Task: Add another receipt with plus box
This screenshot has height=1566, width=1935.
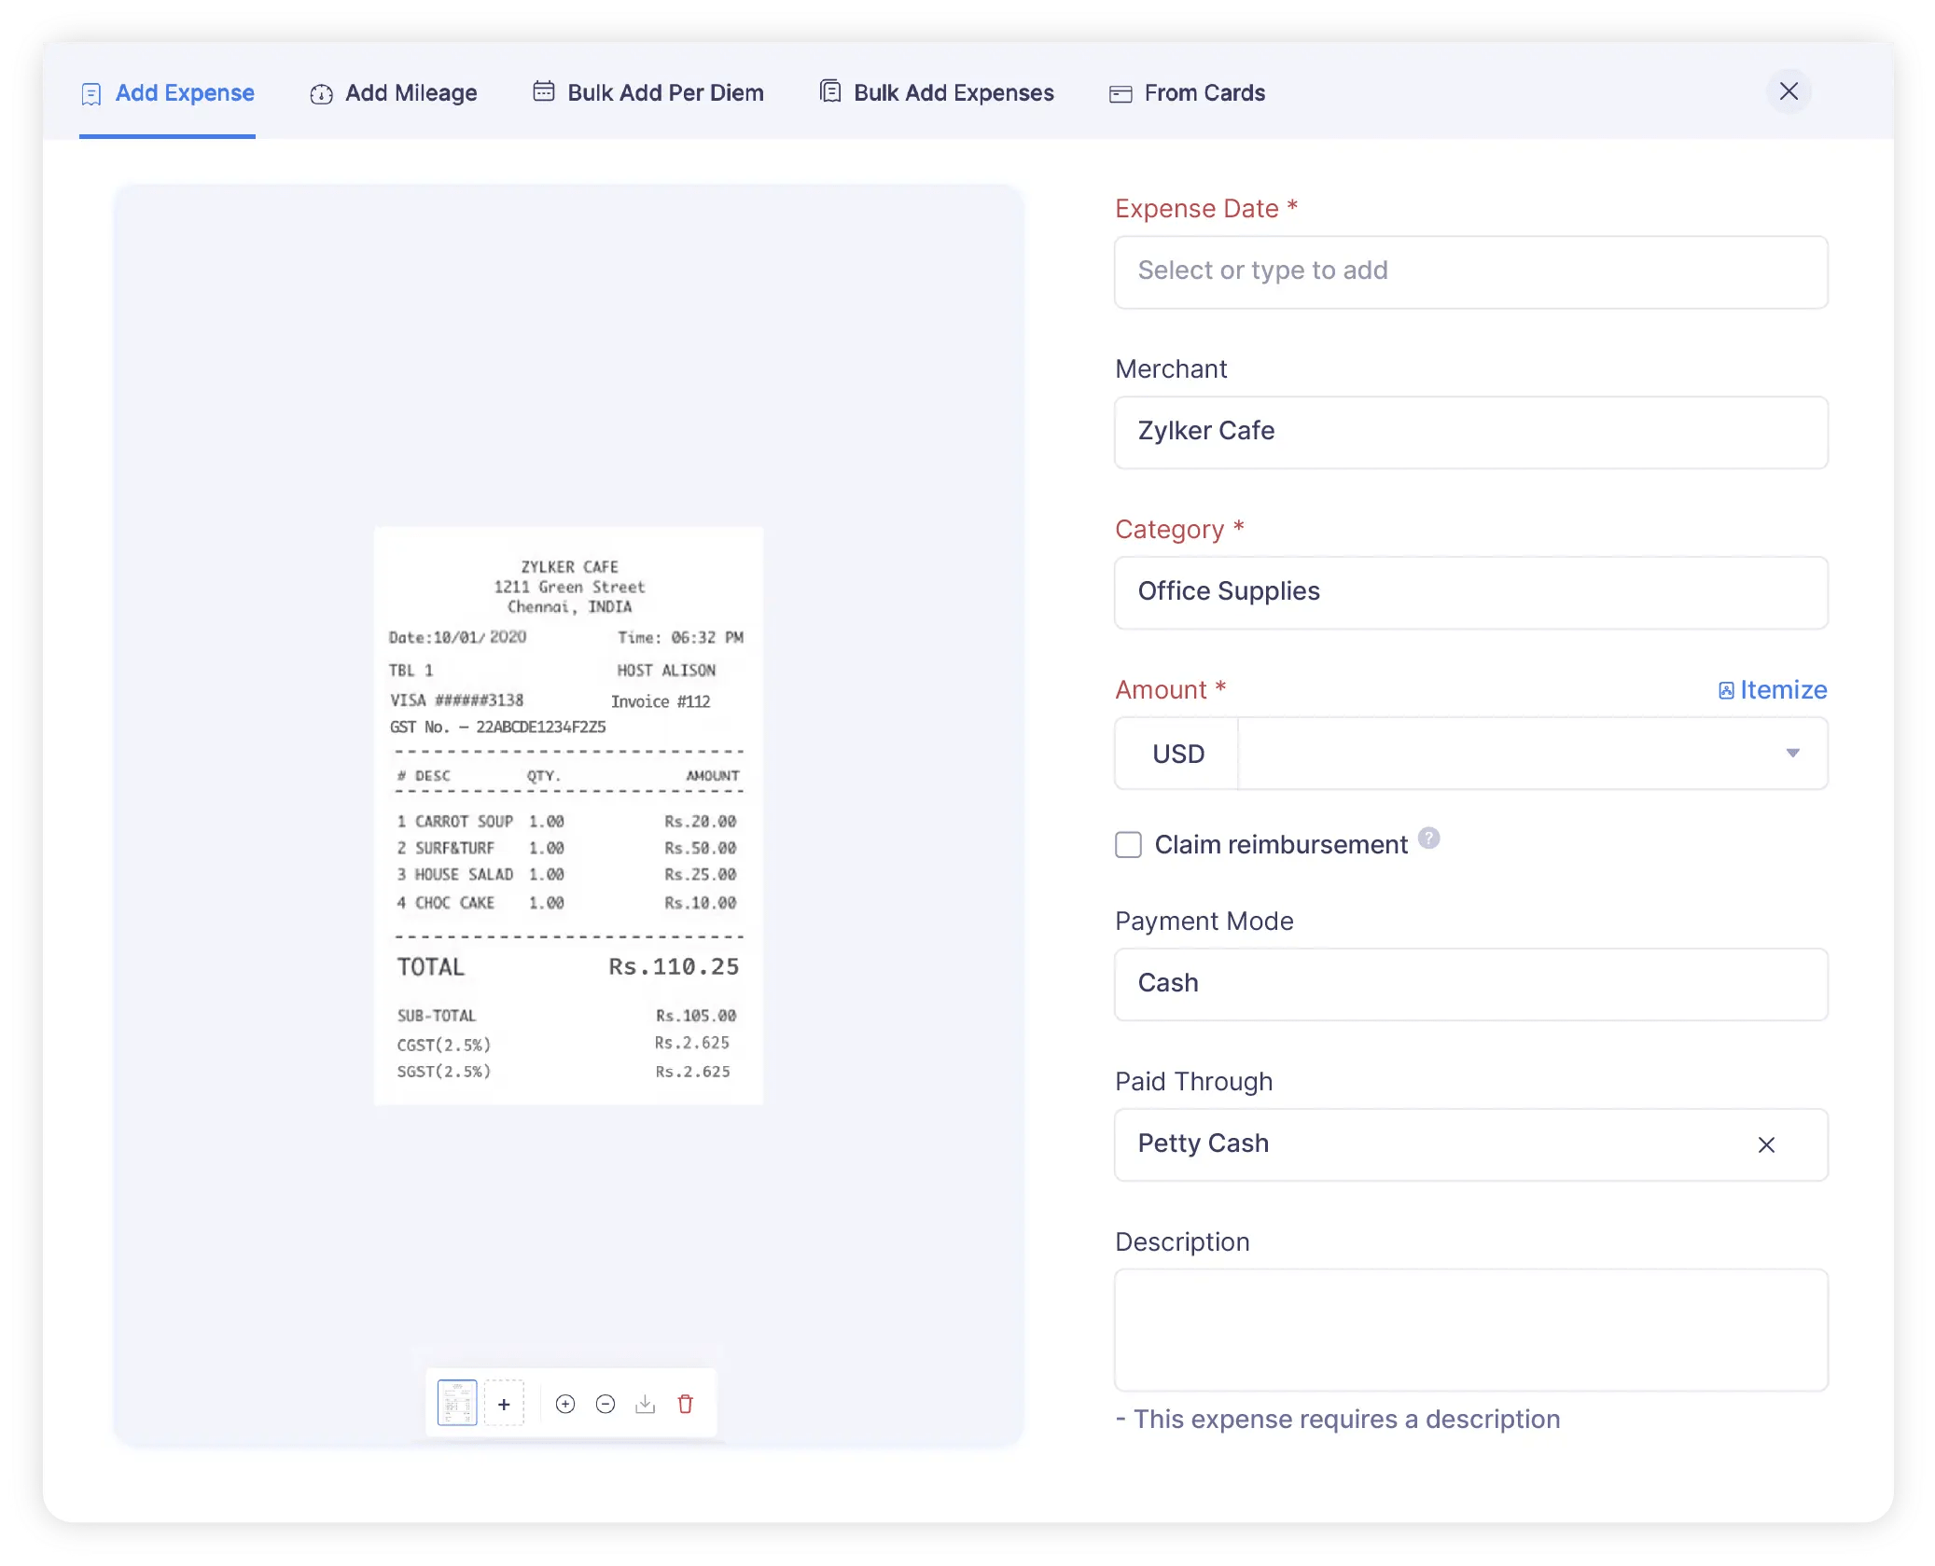Action: [504, 1404]
